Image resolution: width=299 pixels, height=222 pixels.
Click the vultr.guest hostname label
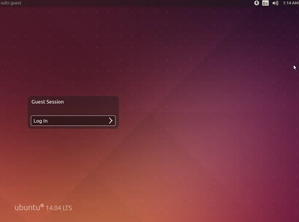11,3
